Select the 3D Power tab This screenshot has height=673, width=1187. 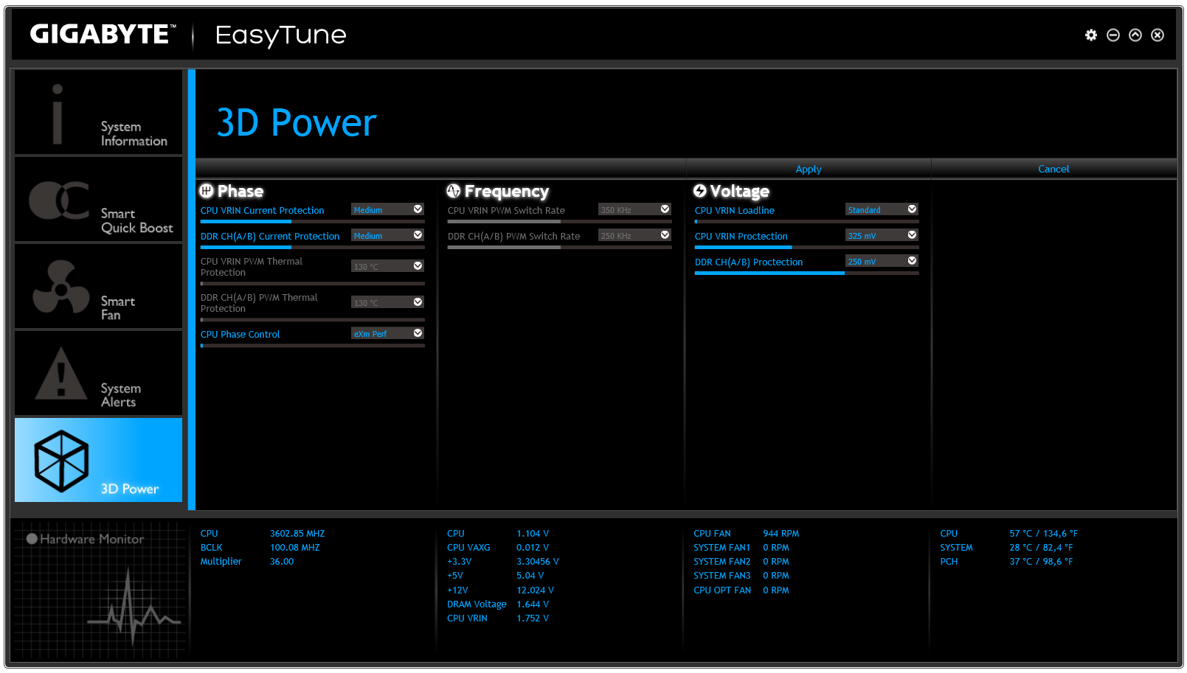(98, 460)
